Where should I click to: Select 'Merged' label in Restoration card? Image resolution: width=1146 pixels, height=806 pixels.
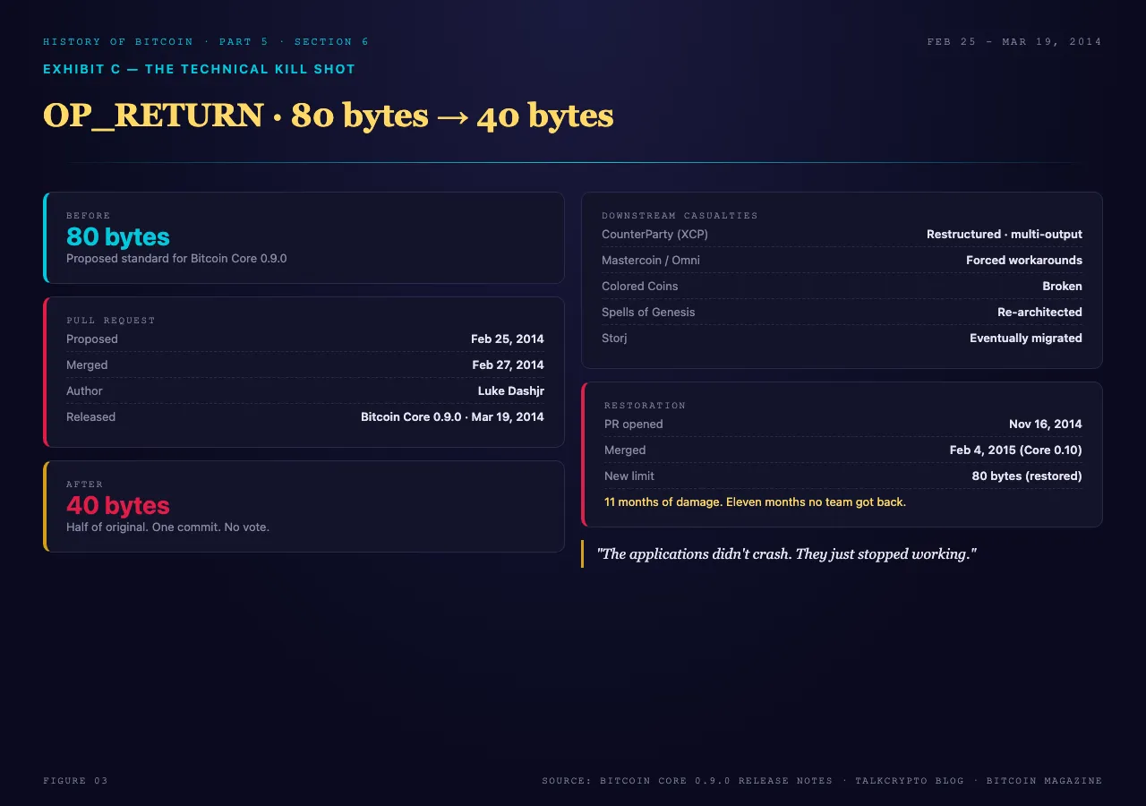pos(625,450)
